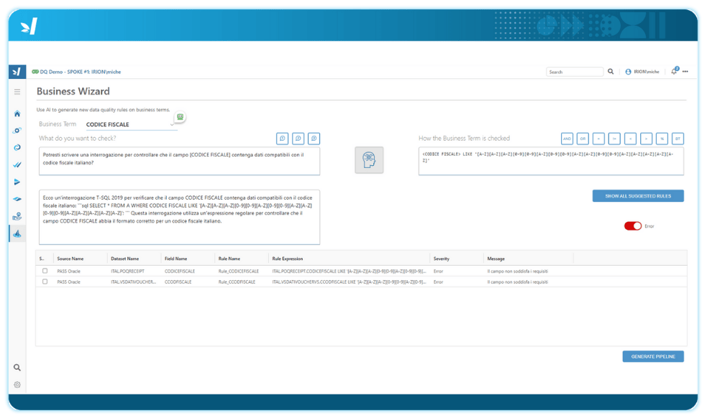Select the Rule_CCODFISCALE rule name cell
This screenshot has height=418, width=707.
(237, 282)
